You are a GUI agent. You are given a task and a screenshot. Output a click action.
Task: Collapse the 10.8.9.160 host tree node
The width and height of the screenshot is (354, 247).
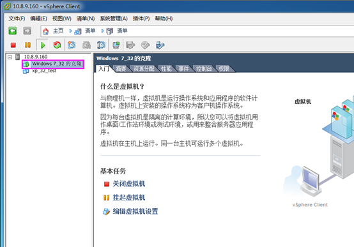(10, 57)
